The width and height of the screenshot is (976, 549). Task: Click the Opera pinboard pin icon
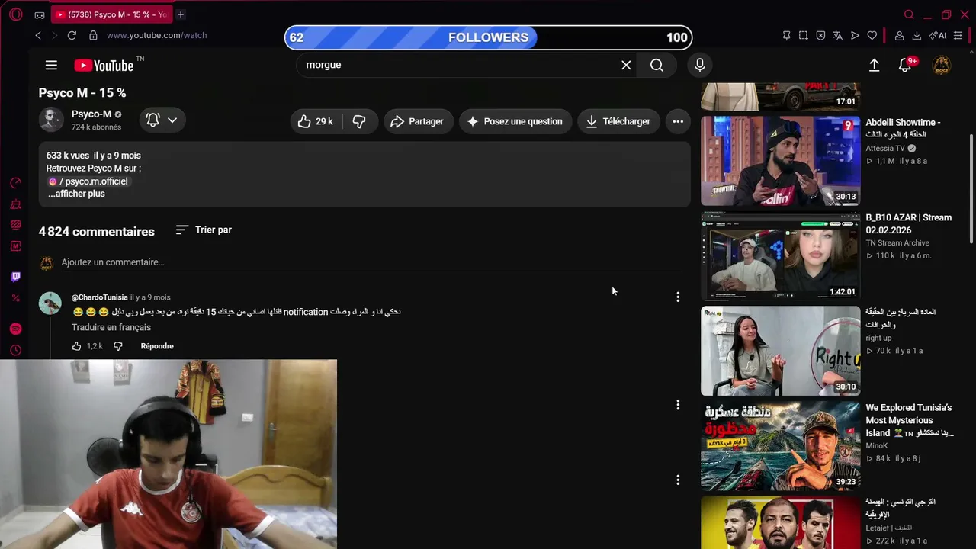coord(786,35)
